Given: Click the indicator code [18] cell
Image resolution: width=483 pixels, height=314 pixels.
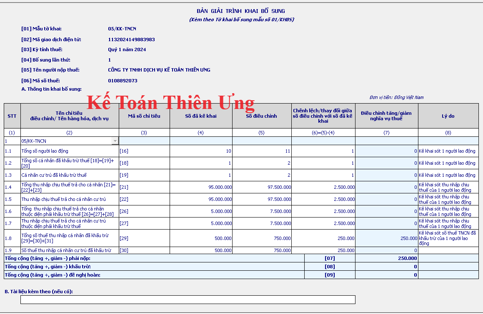Looking at the screenshot, I should (144, 163).
